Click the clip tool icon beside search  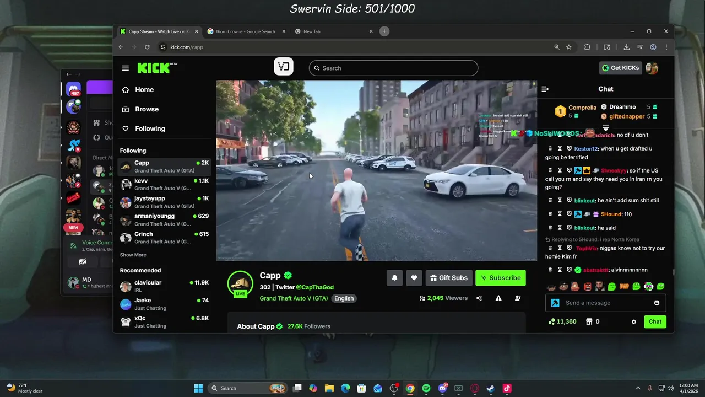point(284,67)
